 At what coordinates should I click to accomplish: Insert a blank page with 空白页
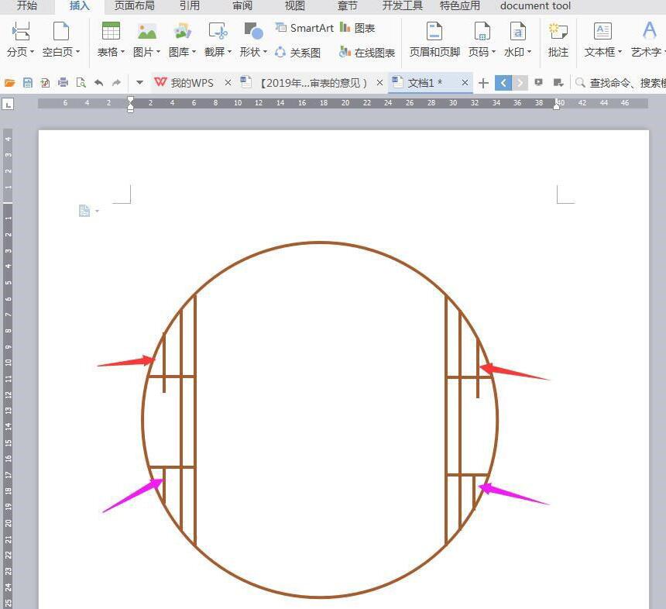[x=60, y=40]
